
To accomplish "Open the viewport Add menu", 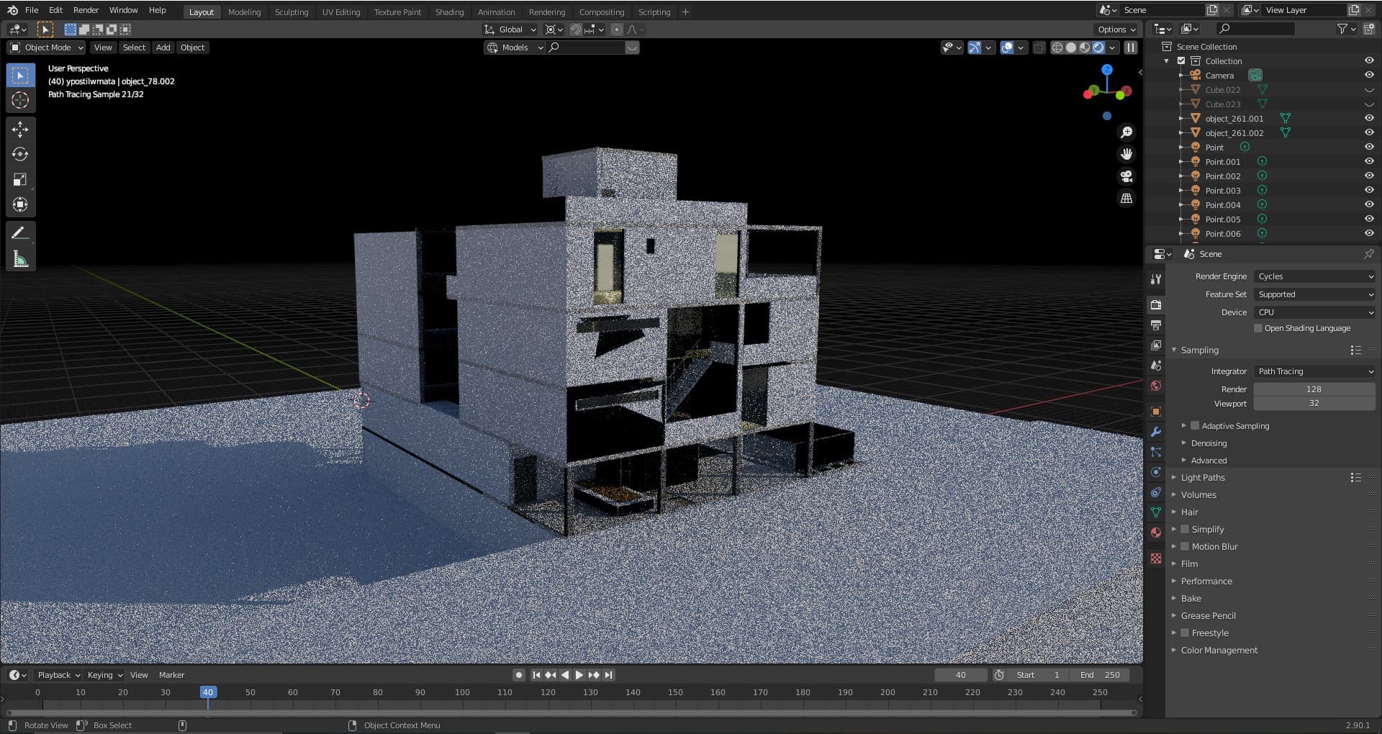I will 163,47.
